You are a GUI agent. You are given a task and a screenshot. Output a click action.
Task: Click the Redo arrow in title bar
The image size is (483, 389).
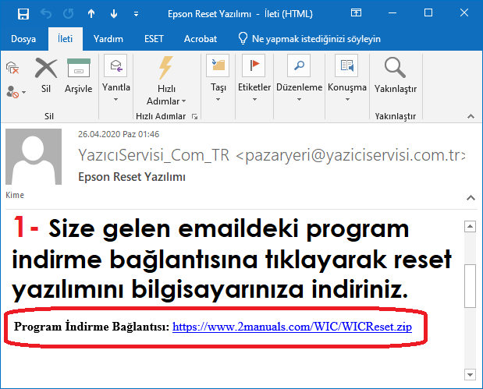[x=69, y=14]
